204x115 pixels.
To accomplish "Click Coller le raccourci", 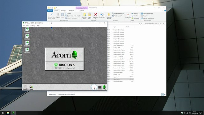I will (71, 18).
